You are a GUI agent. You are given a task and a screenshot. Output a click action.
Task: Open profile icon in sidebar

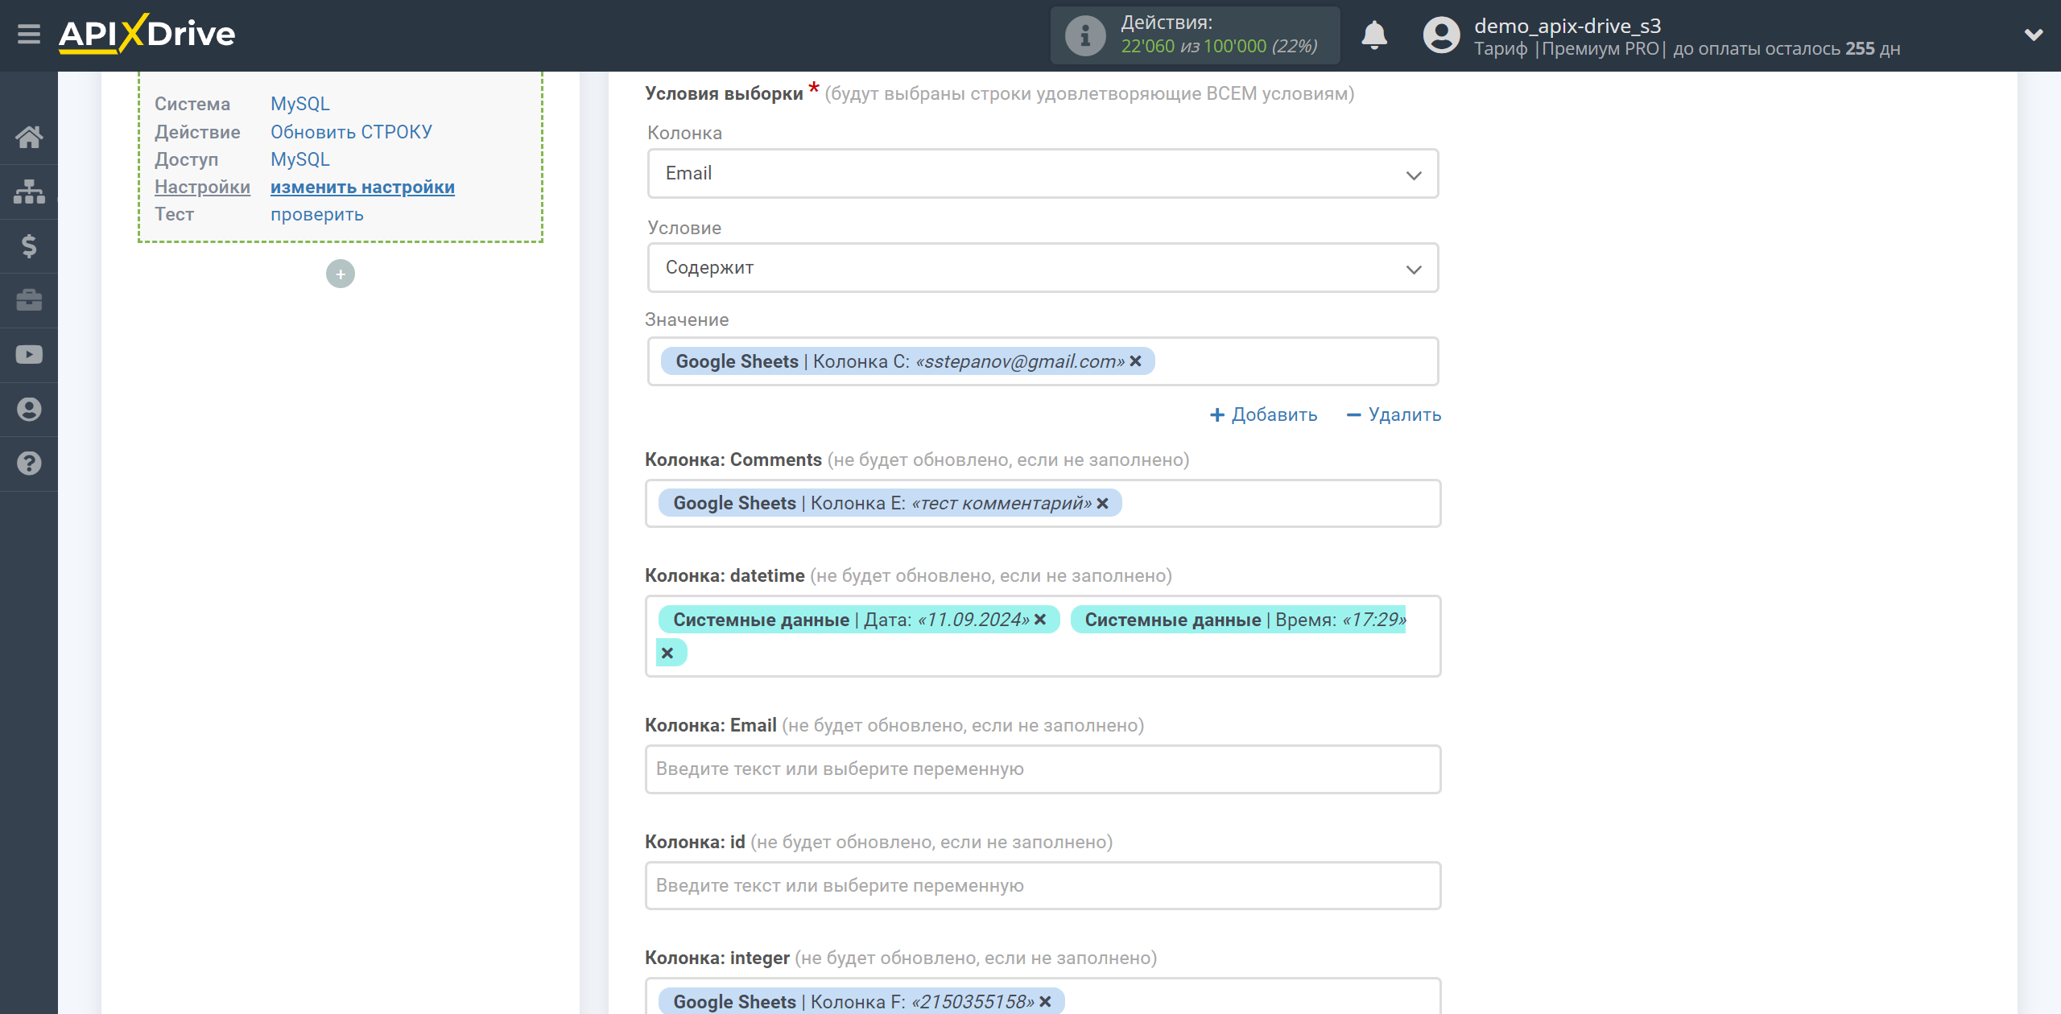29,409
